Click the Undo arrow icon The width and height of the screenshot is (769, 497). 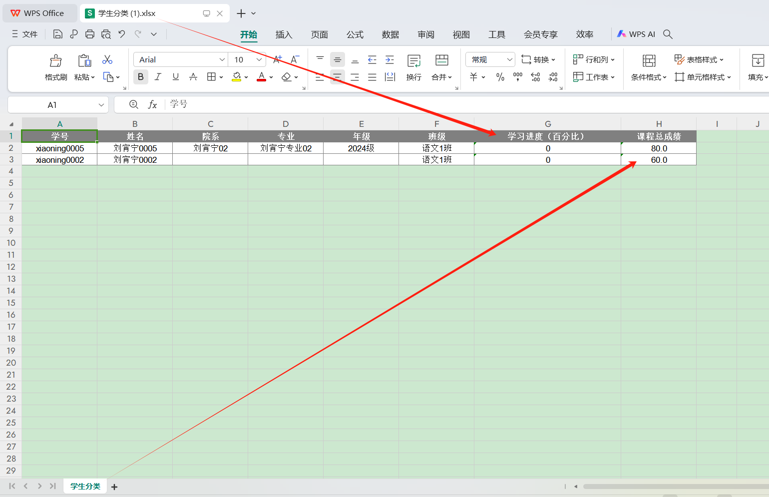pos(122,34)
